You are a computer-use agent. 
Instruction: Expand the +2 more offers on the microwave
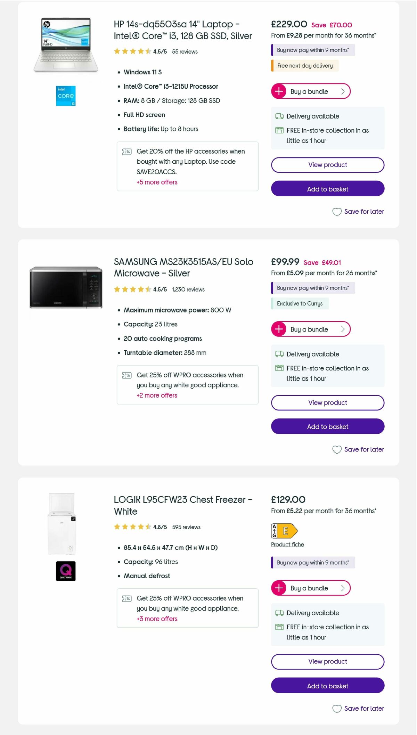pos(157,395)
